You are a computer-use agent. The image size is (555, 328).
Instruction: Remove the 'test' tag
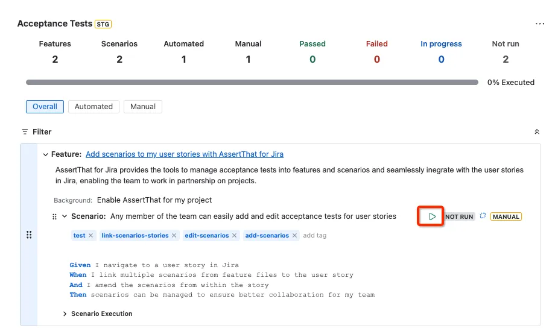point(90,235)
